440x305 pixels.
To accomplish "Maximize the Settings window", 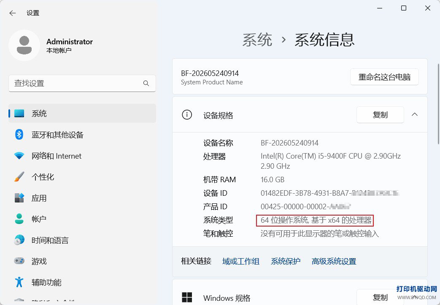I will (404, 8).
